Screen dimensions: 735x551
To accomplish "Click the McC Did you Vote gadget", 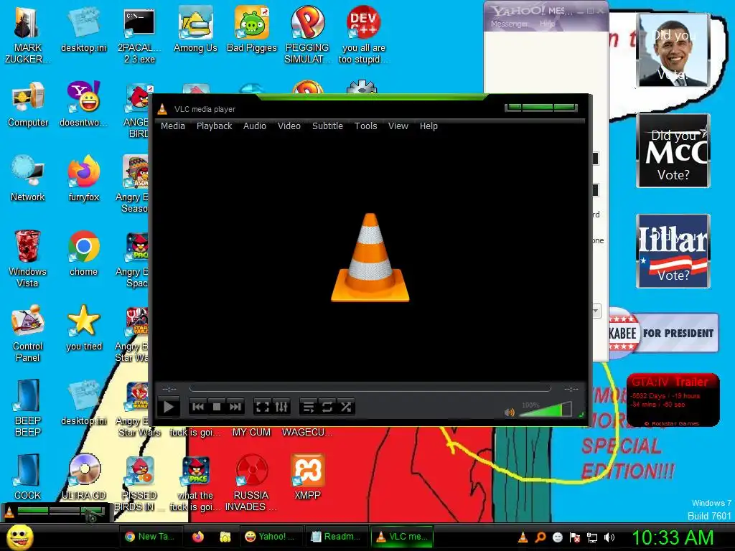I will coord(673,151).
